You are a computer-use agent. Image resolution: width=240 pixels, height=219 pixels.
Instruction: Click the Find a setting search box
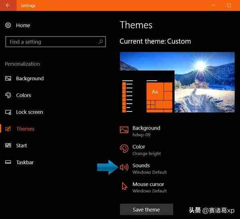[55, 42]
